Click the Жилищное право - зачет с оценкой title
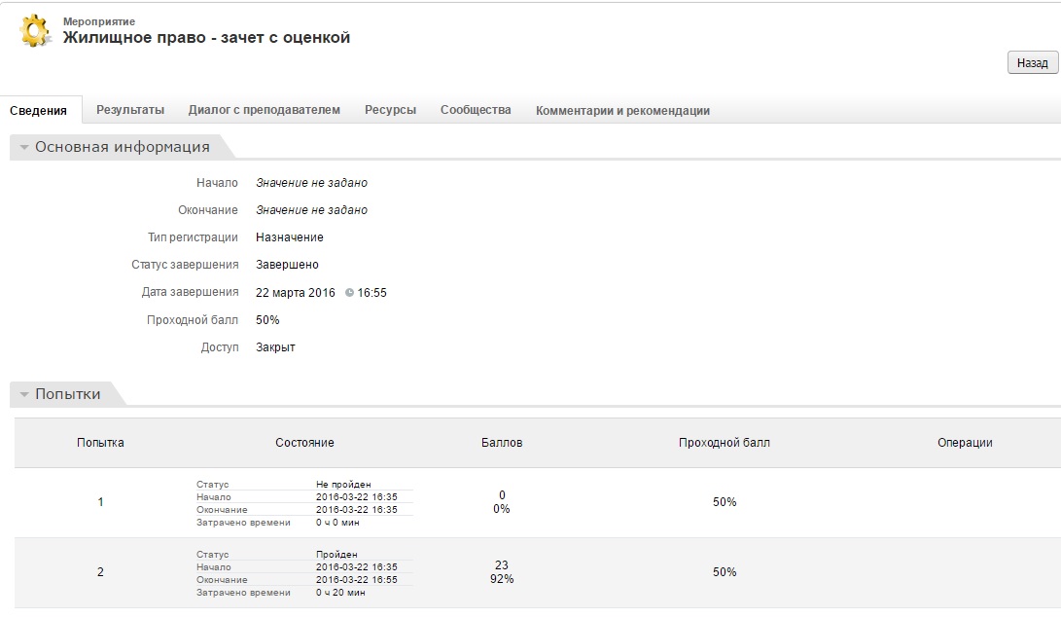The width and height of the screenshot is (1061, 618). click(206, 38)
